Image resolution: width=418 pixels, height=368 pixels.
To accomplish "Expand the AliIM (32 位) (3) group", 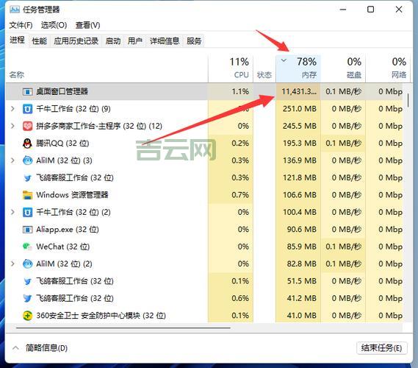I will pos(12,160).
